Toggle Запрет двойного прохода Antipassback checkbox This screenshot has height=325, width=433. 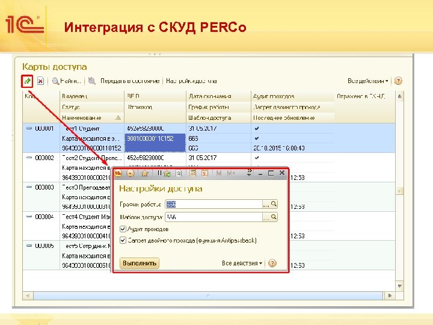[x=123, y=240]
